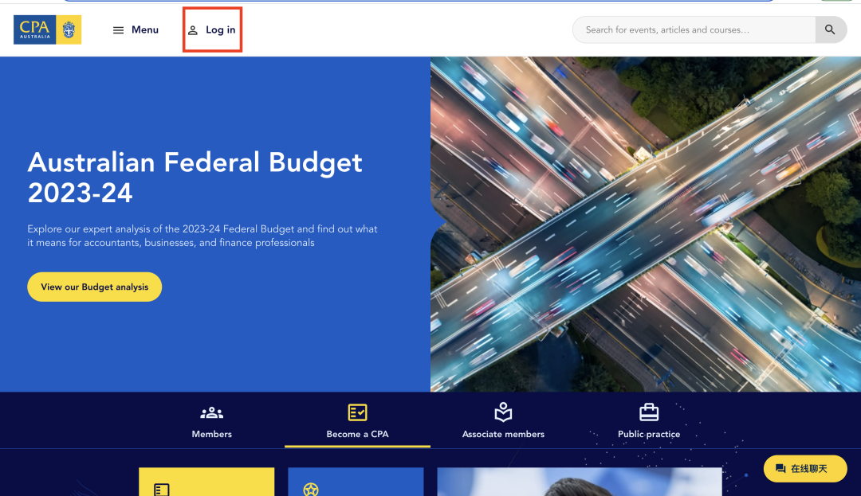
Task: Click the CPA Australia logo
Action: point(47,29)
